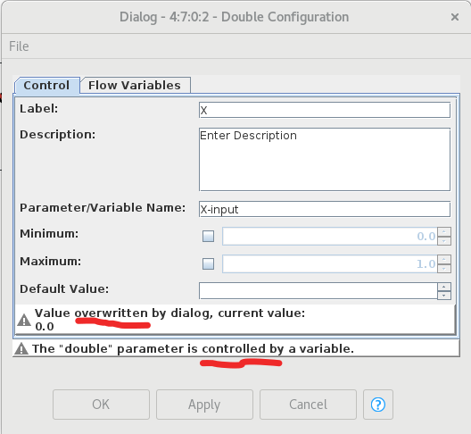The image size is (471, 434).
Task: Increase Minimum value with up arrow
Action: point(444,232)
